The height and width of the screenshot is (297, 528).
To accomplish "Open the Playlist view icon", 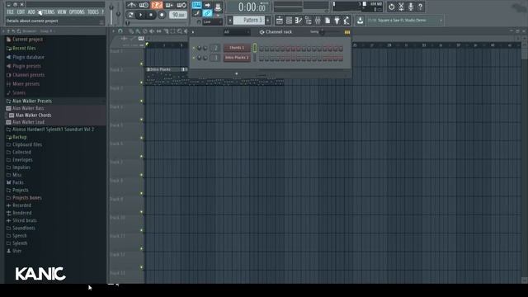I will (279, 21).
